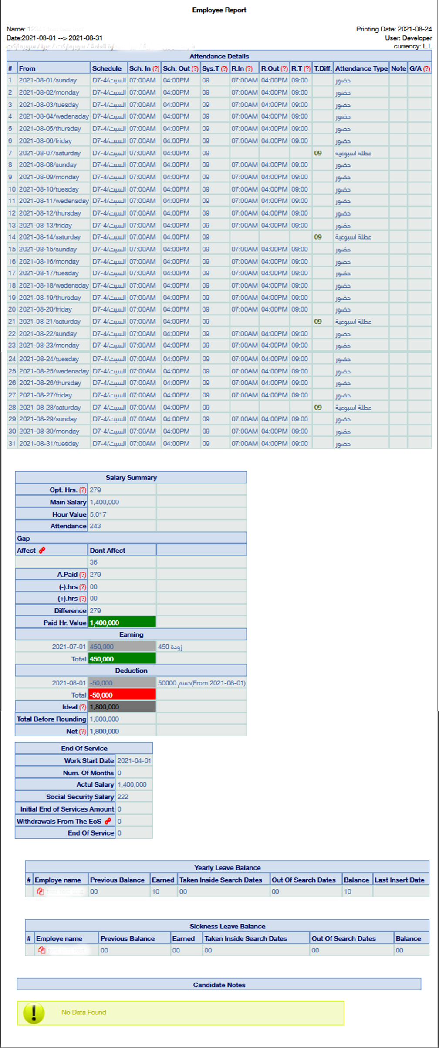Click the help icon next to Sch. Out
The height and width of the screenshot is (1048, 439).
[195, 69]
